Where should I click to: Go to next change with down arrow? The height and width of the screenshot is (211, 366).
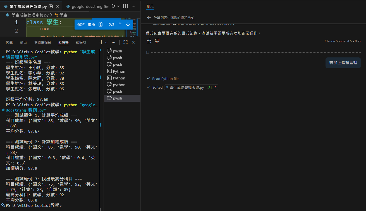coord(128,25)
